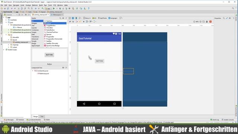Viewport: 238px width, 134px height.
Task: Click the Synchronize toolbar icon
Action: (x=8, y=9)
